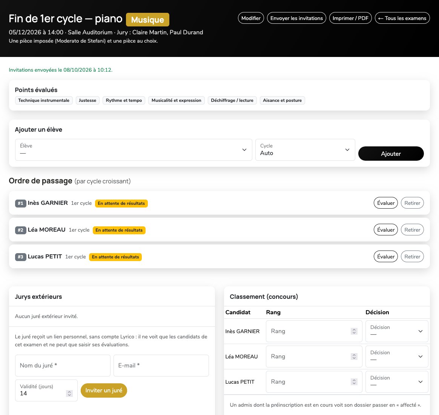Screen dimensions: 439x415
Task: Select the Aisance et posture tag
Action: [x=282, y=100]
